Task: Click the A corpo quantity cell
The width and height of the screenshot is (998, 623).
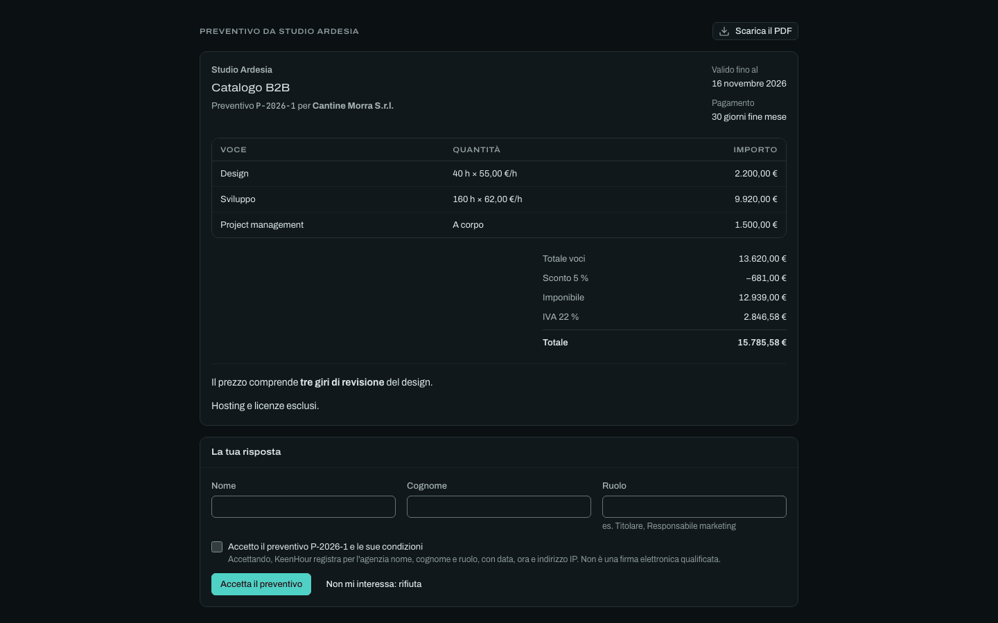Action: 468,225
